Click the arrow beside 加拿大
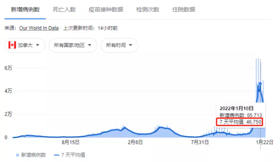The image size is (278, 165). point(38,45)
